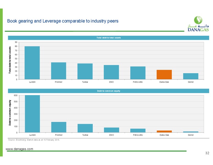Click the slide number 32
Image resolution: width=213 pixels, height=165 pixels.
point(207,153)
